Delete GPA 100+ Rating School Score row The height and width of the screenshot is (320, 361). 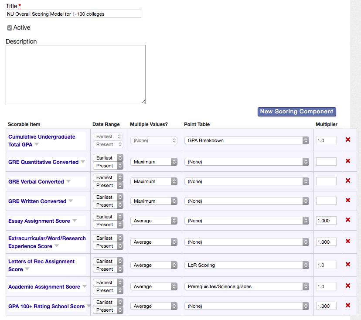pyautogui.click(x=347, y=306)
